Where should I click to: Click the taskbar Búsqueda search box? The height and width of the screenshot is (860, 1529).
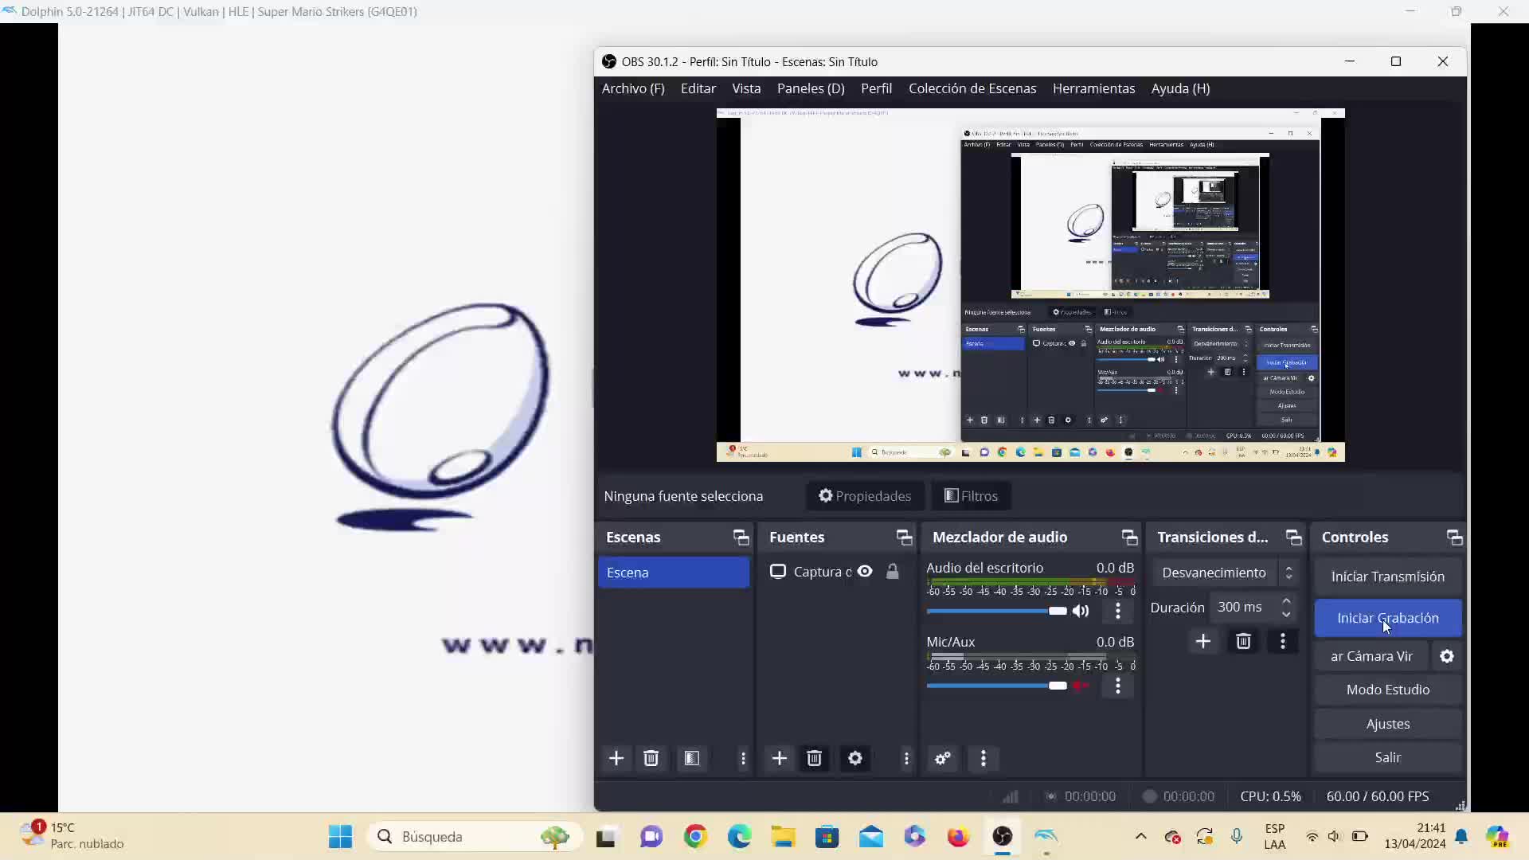point(475,836)
